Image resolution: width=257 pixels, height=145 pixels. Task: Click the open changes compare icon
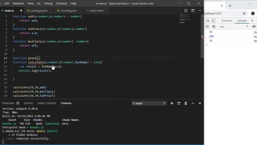tap(186, 10)
